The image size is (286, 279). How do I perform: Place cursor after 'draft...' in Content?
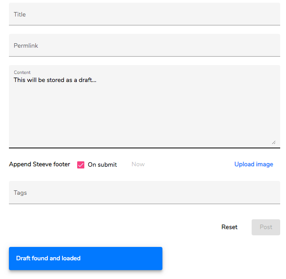[97, 80]
